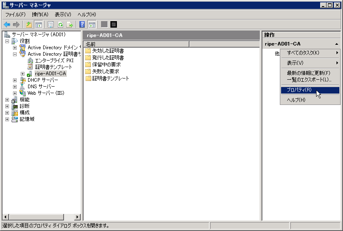Click the 役割 roles tree icon
Screen dimensions: 343x231
pos(14,41)
